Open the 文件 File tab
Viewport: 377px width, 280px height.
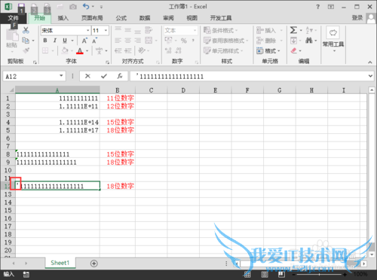13,18
